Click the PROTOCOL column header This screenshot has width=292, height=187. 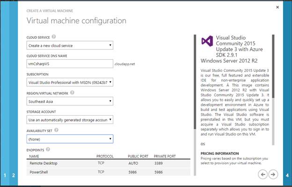105,156
